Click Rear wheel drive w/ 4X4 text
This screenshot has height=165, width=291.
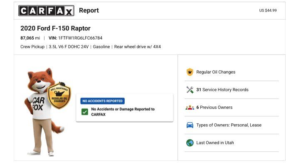coord(138,47)
